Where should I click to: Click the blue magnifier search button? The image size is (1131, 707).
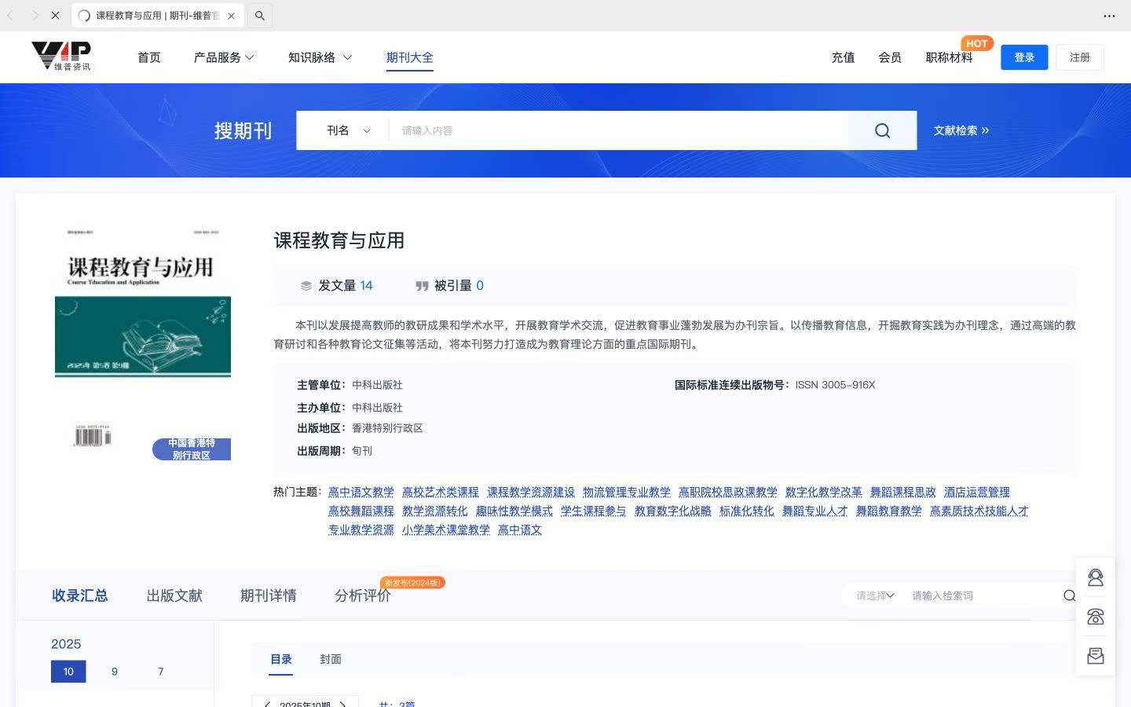(882, 130)
